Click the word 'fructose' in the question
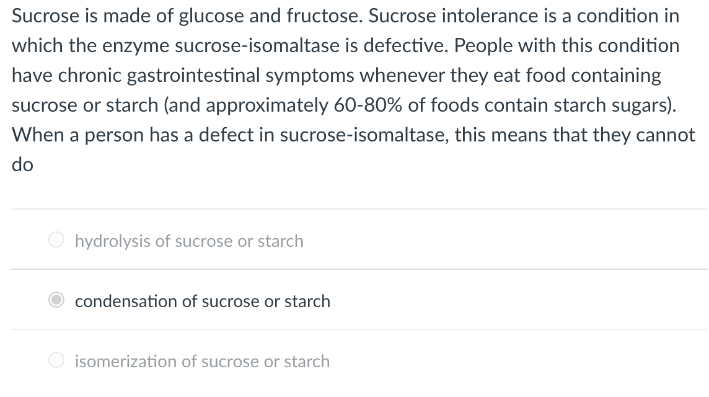 click(x=324, y=16)
